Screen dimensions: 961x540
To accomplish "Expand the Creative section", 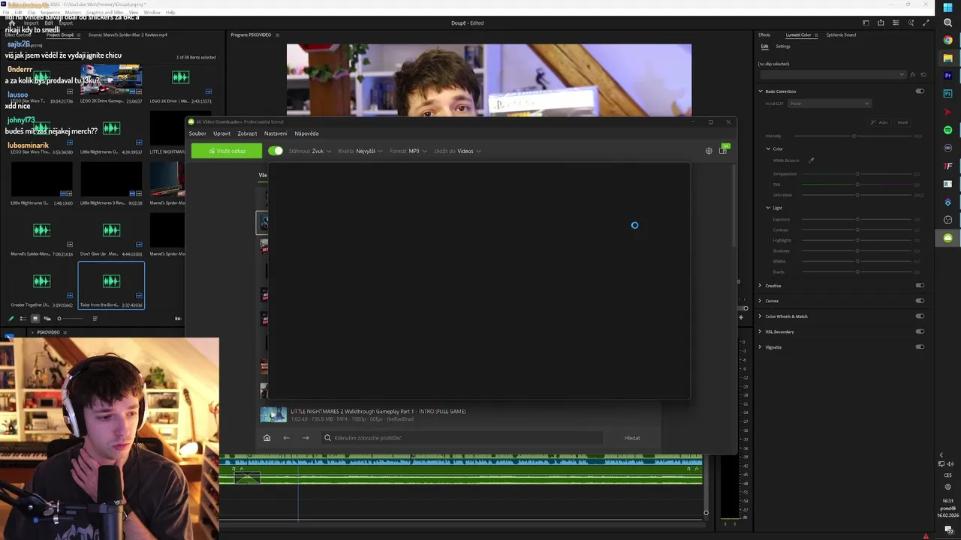I will [x=760, y=286].
